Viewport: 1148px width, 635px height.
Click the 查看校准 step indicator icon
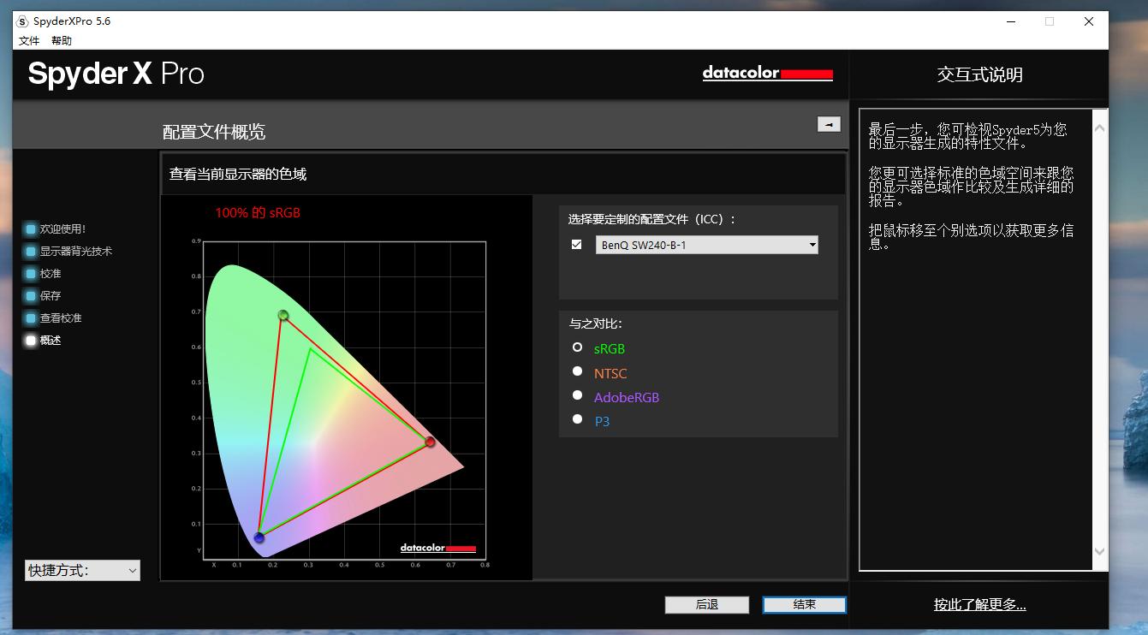[x=31, y=318]
